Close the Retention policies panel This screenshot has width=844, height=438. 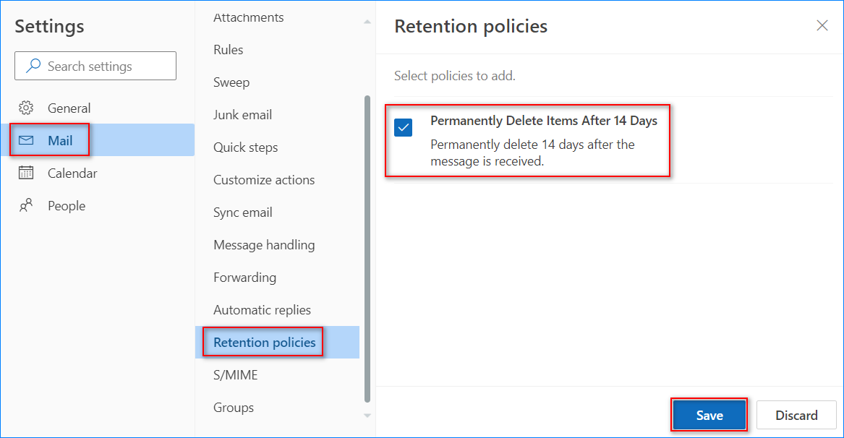click(x=822, y=26)
